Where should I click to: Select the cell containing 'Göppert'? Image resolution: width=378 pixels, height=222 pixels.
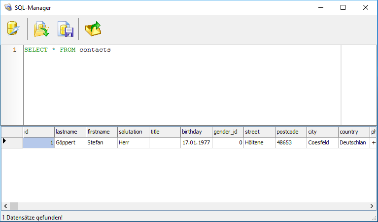coord(70,142)
